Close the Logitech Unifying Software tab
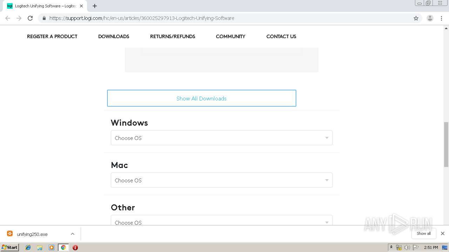Screen dimensions: 449x252 coord(81,6)
